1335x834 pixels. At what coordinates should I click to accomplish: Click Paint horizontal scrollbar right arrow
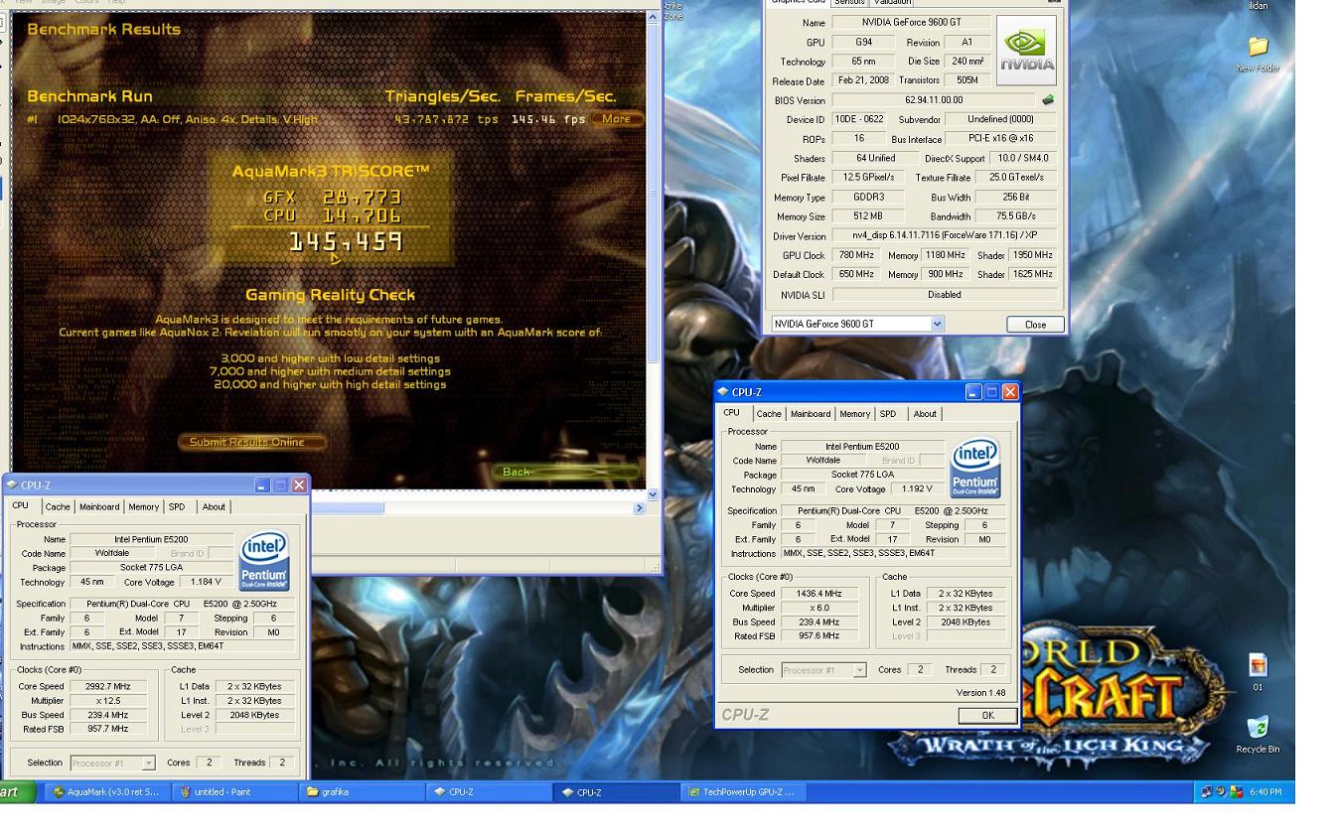639,508
